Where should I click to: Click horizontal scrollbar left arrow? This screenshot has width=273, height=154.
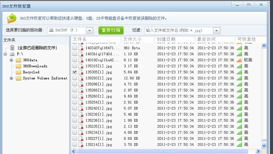tap(74, 151)
